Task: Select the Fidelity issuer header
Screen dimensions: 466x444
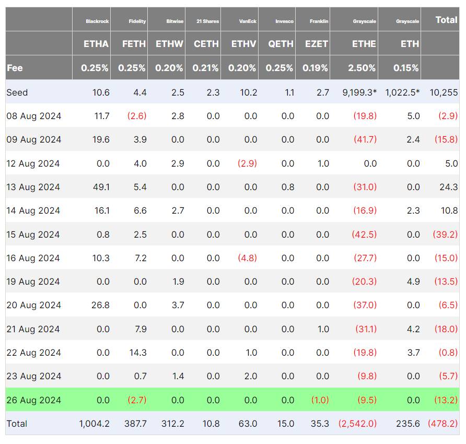Action: tap(137, 21)
